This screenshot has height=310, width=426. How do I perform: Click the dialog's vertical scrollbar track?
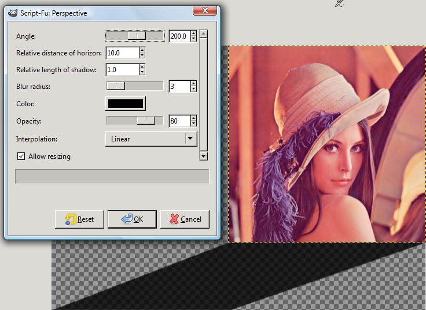[x=204, y=95]
